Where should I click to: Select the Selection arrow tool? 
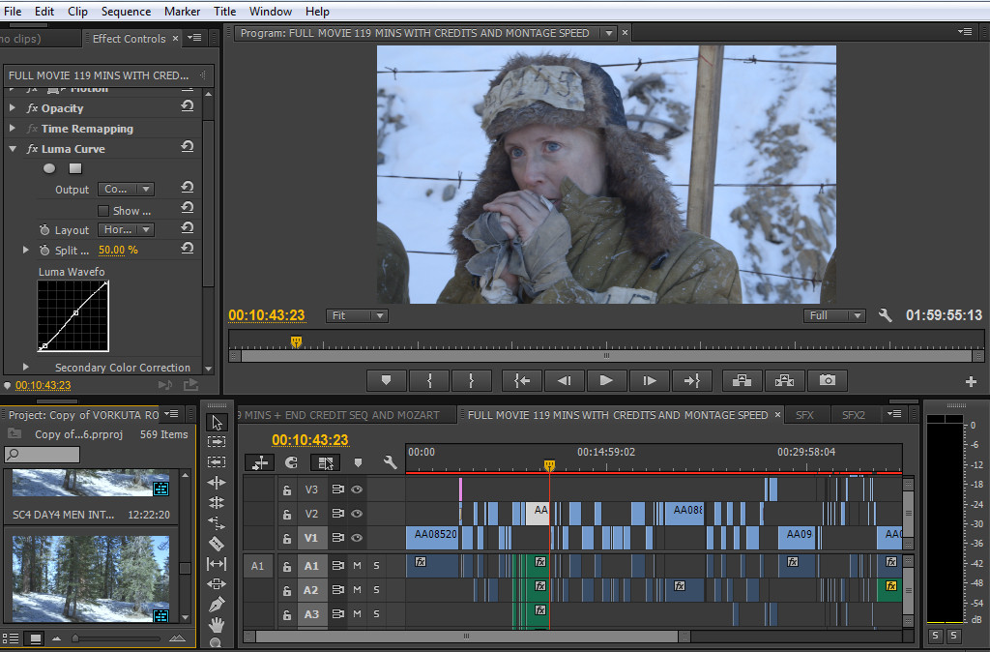tap(217, 422)
